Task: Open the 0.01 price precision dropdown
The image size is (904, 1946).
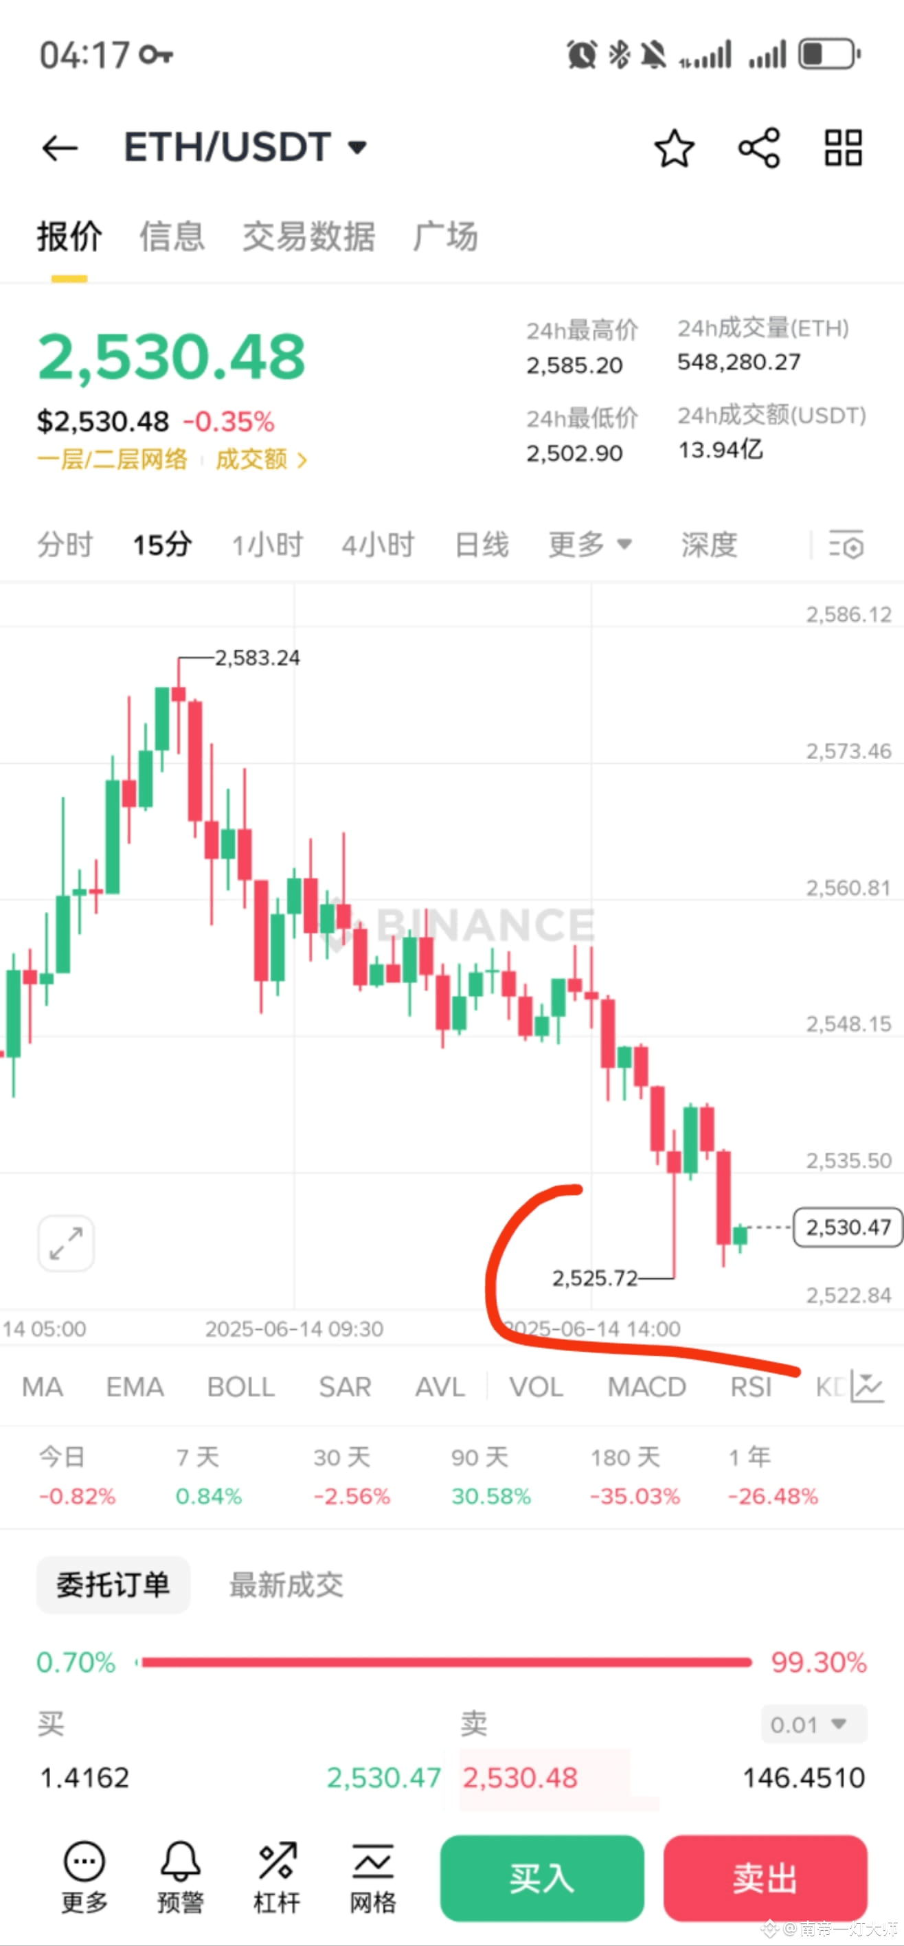Action: coord(813,1724)
